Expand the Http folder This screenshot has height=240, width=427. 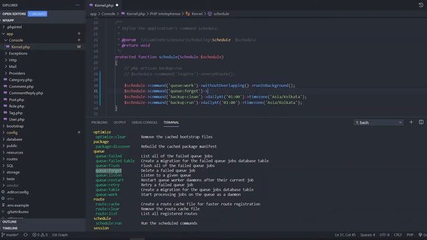tap(6, 60)
